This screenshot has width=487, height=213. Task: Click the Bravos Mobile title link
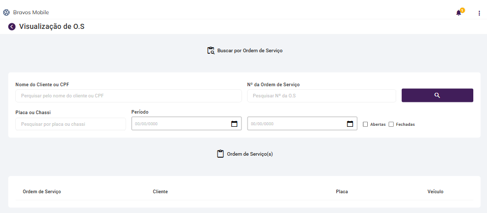[31, 12]
